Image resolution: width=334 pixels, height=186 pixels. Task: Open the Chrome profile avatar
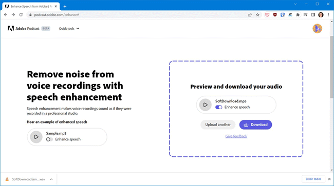point(321,15)
